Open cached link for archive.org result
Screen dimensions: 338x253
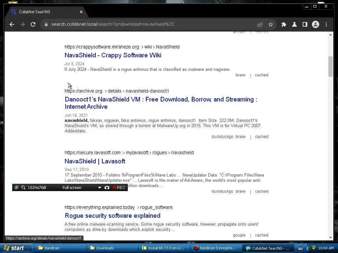coord(262,137)
